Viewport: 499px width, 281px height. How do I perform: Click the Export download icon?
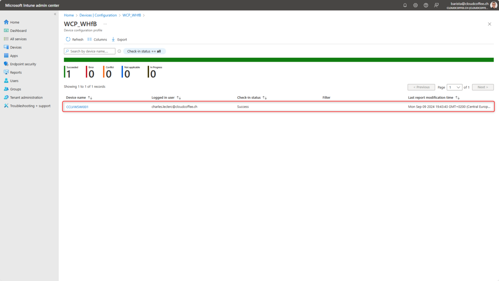coord(113,39)
